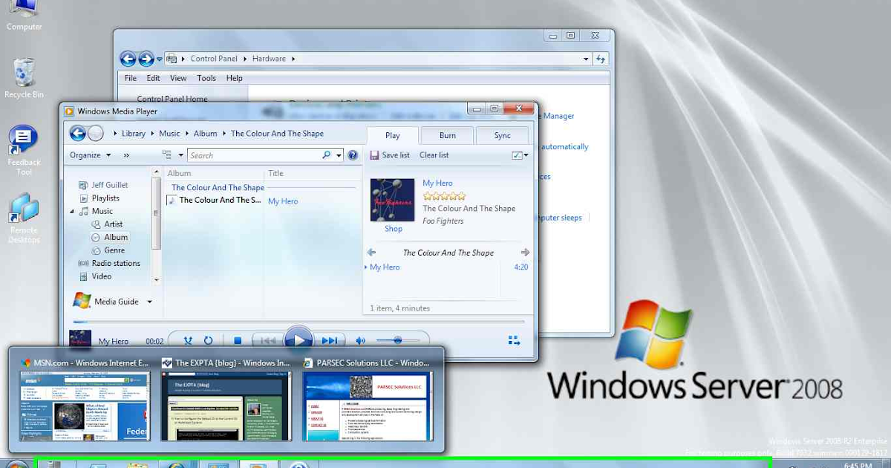Click the large round Play button
The width and height of the screenshot is (891, 468).
click(298, 340)
